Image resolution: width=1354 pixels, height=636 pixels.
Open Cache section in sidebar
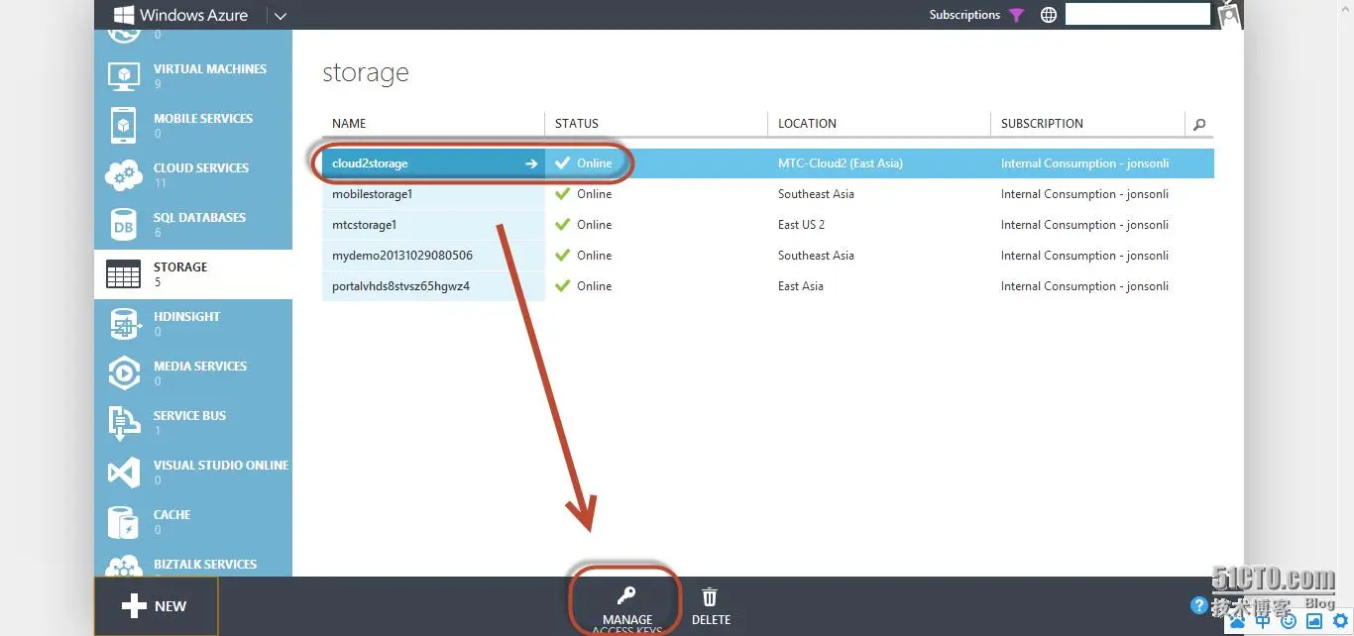pos(193,521)
